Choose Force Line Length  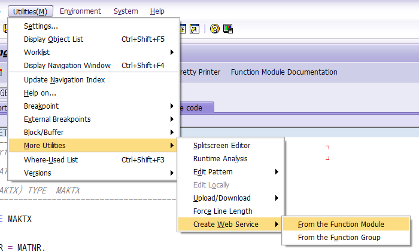[231, 211]
